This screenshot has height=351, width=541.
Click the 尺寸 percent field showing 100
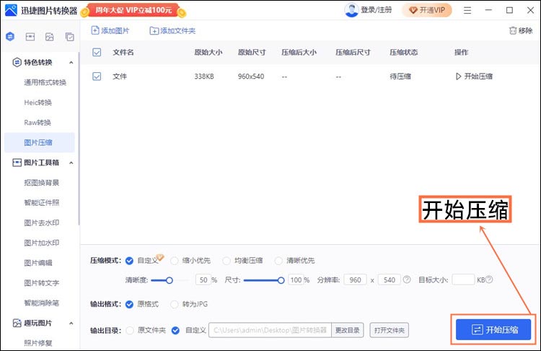(x=296, y=279)
